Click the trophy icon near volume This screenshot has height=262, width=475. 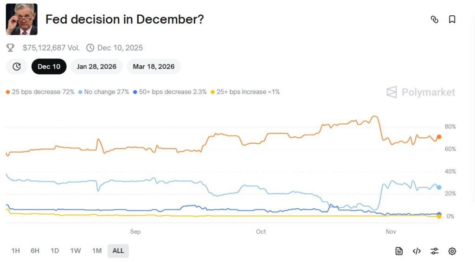click(10, 48)
